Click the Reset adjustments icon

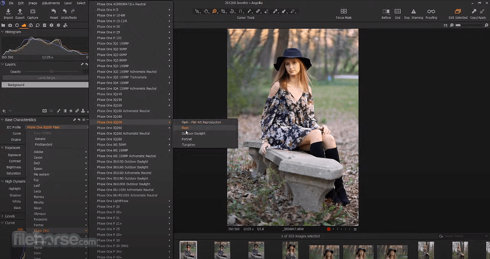pyautogui.click(x=54, y=12)
